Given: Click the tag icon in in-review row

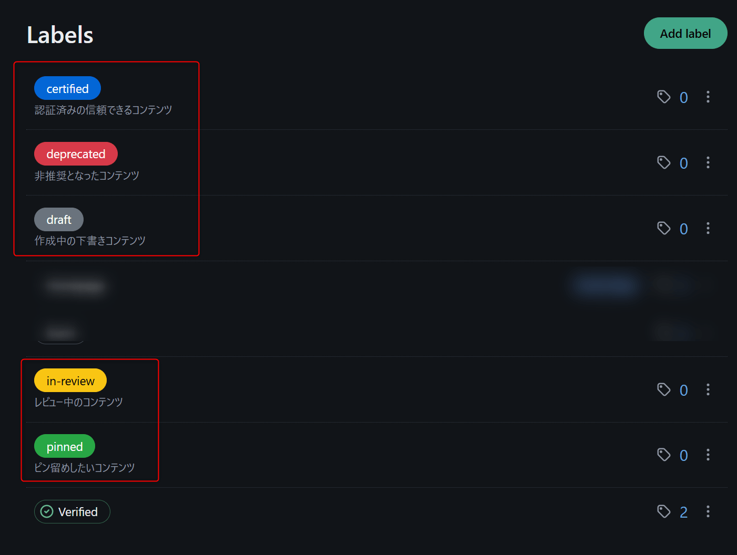Looking at the screenshot, I should click(664, 389).
